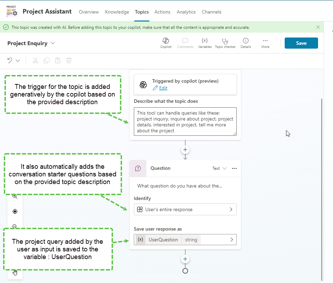This screenshot has height=283, width=333.
Task: Click the trash delete icon
Action: (69, 60)
